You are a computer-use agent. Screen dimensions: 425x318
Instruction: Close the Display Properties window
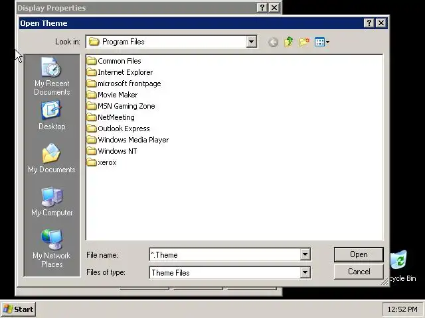[x=274, y=7]
